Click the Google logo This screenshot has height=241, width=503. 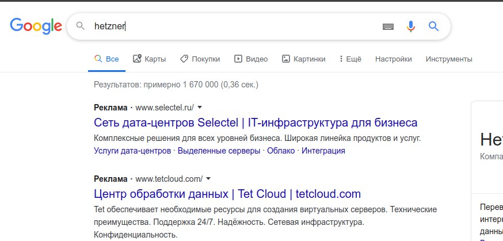(x=36, y=26)
